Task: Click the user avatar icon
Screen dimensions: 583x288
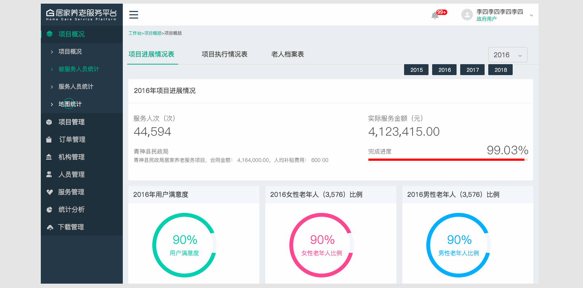Action: [467, 15]
